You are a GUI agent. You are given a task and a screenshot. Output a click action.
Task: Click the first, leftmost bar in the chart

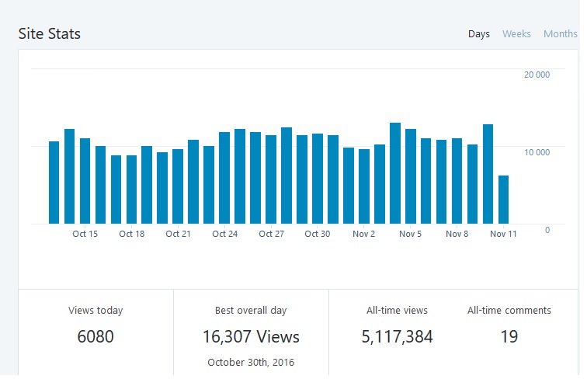click(54, 183)
